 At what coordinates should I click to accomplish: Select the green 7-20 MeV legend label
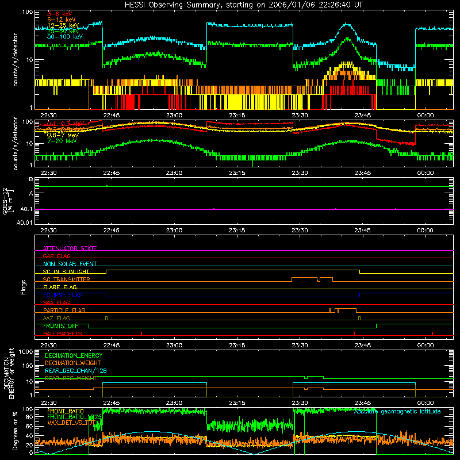[x=62, y=141]
